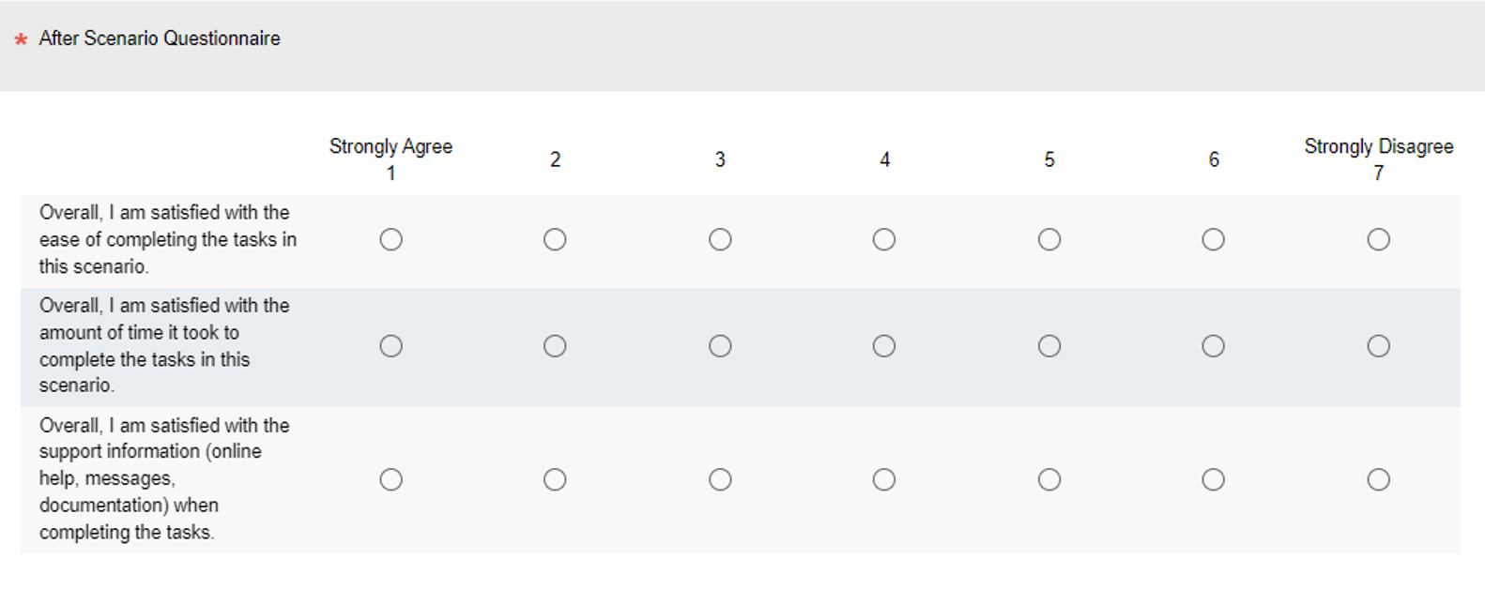Select Strongly Agree 1 for ease of completing tasks
The height and width of the screenshot is (589, 1485).
pos(390,240)
